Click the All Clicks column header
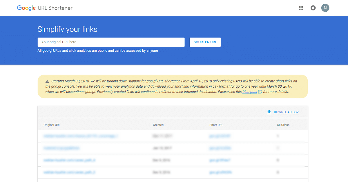This screenshot has width=348, height=182. tap(283, 125)
